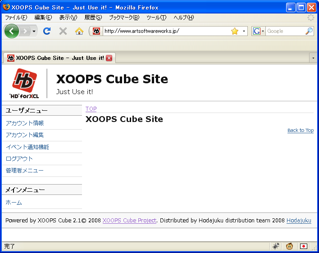This screenshot has height=253, width=319.
Task: Open the list all tabs dropdown
Action: click(x=313, y=58)
